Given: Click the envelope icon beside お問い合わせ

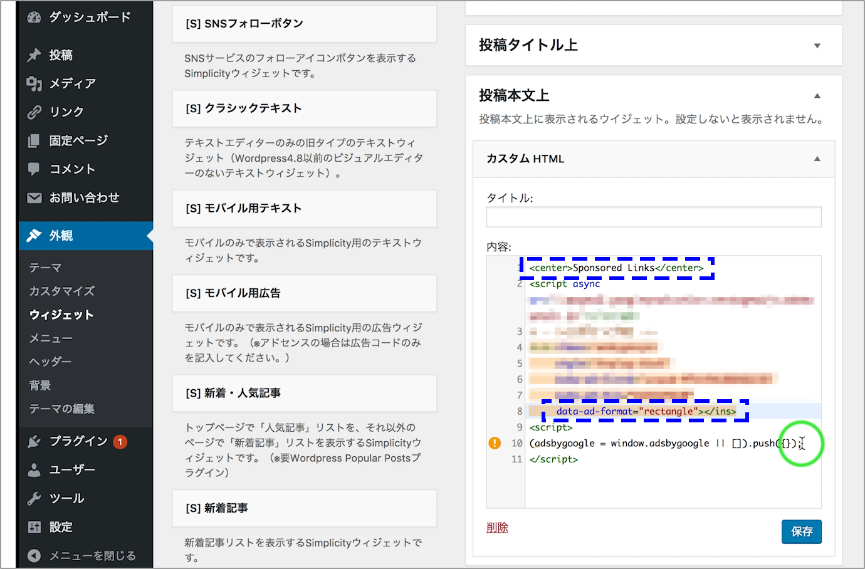Looking at the screenshot, I should [34, 197].
